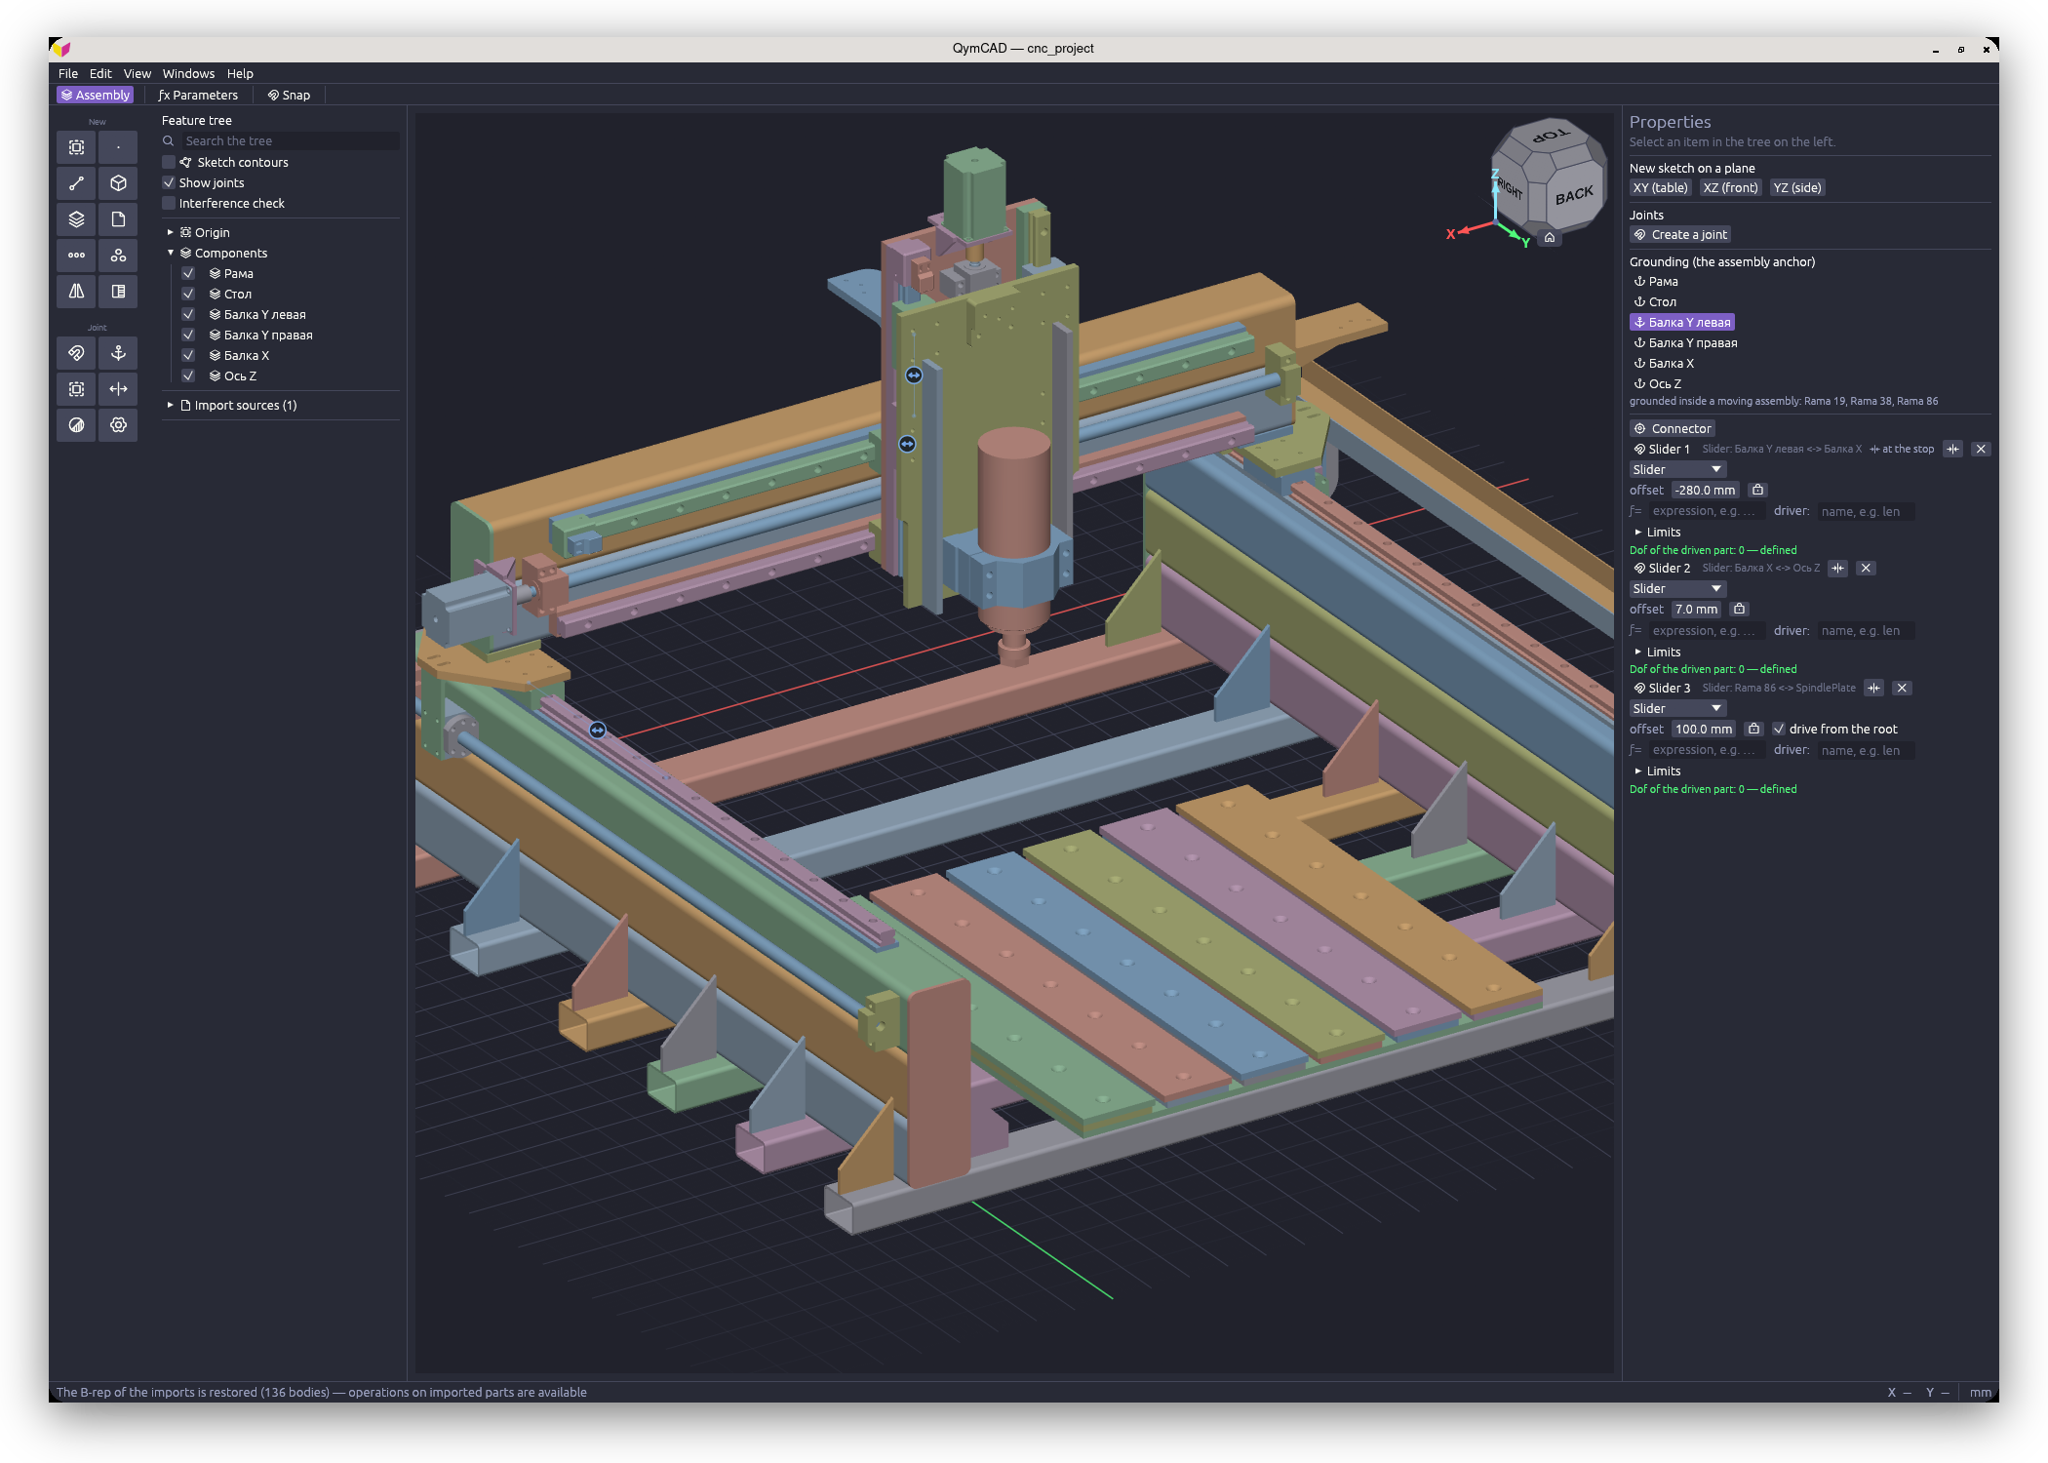Click the home icon below the view cube
The height and width of the screenshot is (1463, 2048).
tap(1550, 238)
